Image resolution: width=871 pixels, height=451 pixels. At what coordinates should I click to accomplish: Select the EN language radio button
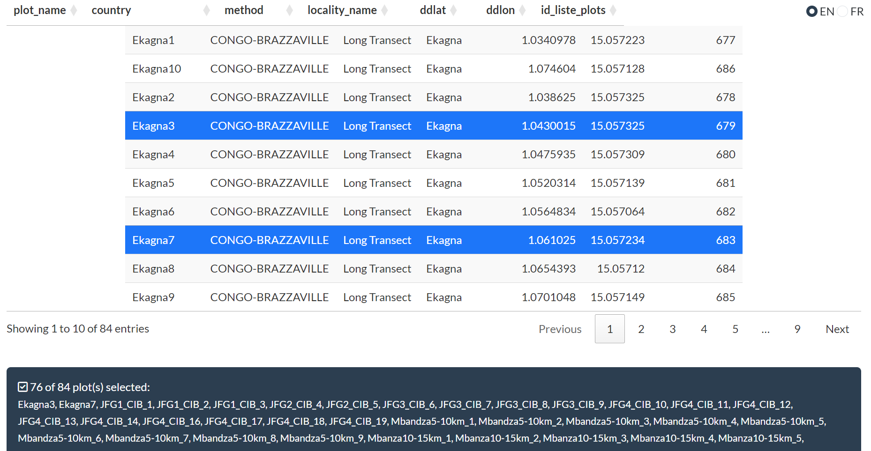(x=811, y=11)
